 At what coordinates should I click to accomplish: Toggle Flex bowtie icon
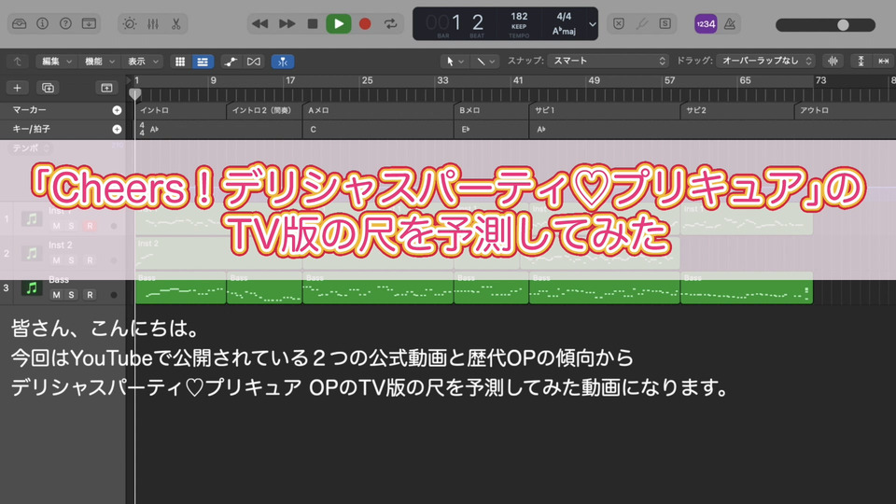pyautogui.click(x=254, y=62)
